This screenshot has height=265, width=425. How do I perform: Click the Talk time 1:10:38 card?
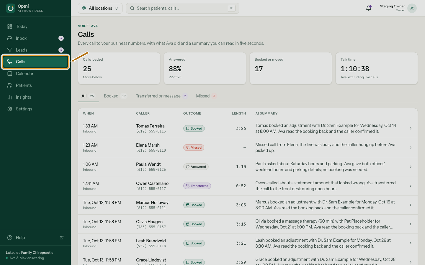pos(377,68)
